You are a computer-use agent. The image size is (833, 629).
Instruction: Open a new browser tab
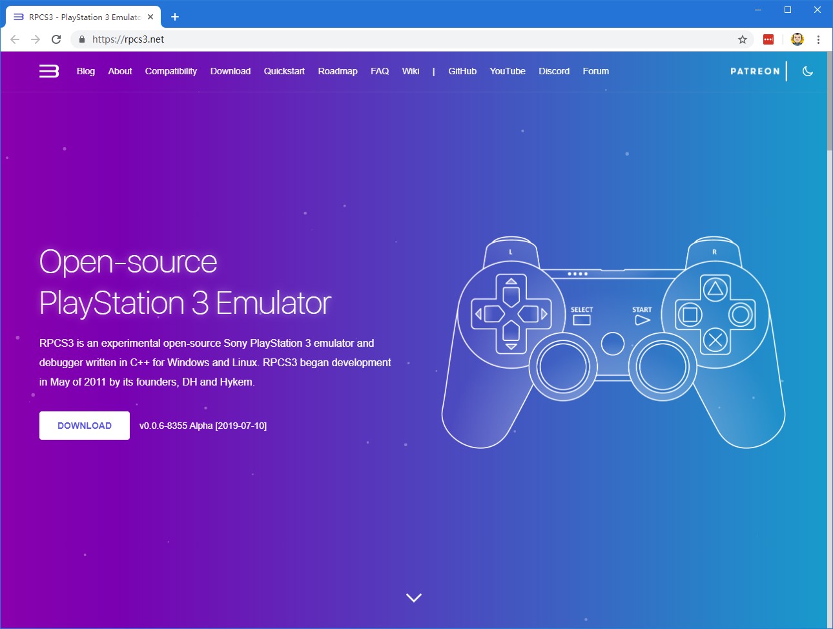pyautogui.click(x=175, y=17)
